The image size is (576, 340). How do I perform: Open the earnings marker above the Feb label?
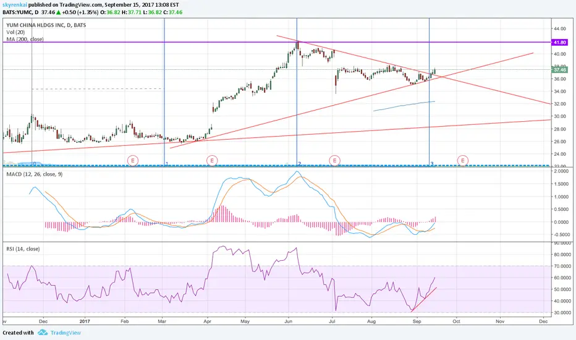[133, 160]
